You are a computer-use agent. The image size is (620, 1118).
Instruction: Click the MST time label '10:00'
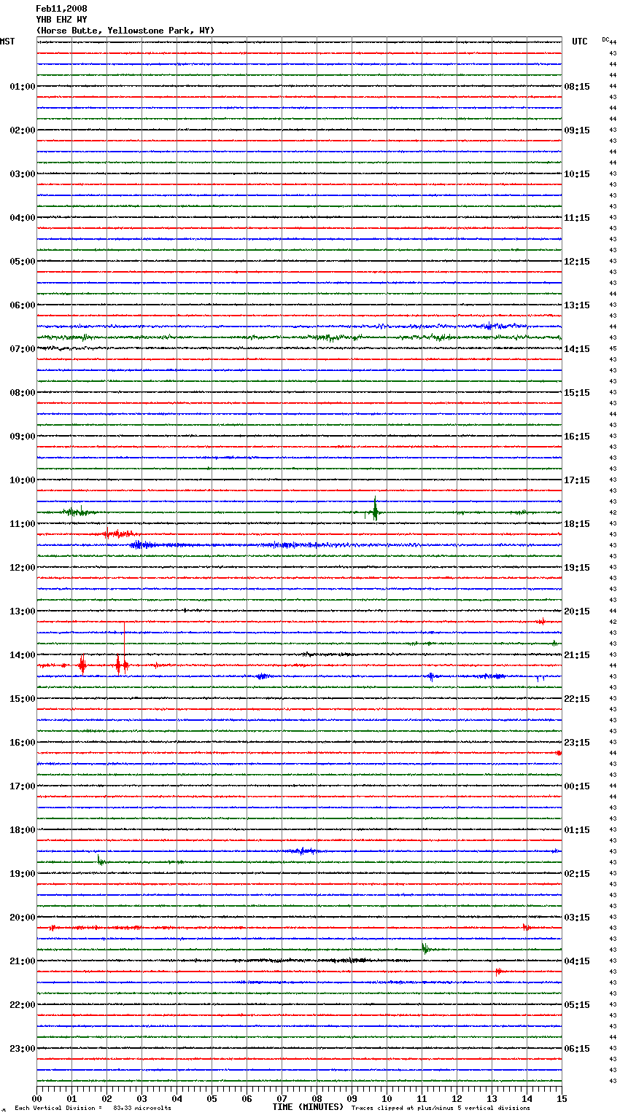coord(23,480)
